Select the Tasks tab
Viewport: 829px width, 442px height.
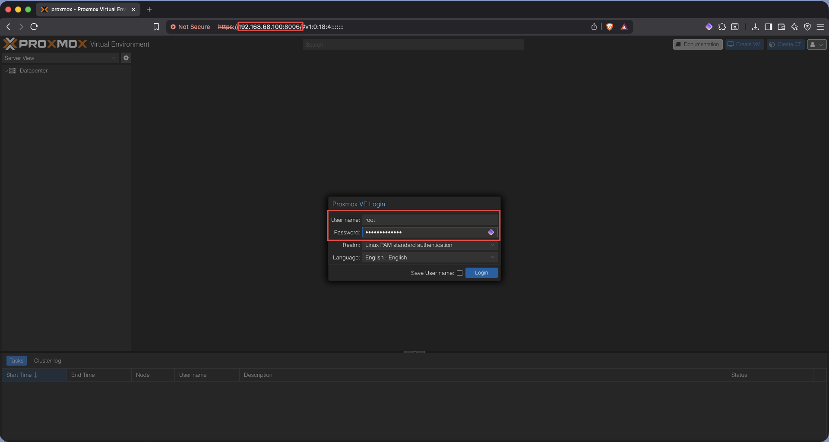tap(16, 361)
